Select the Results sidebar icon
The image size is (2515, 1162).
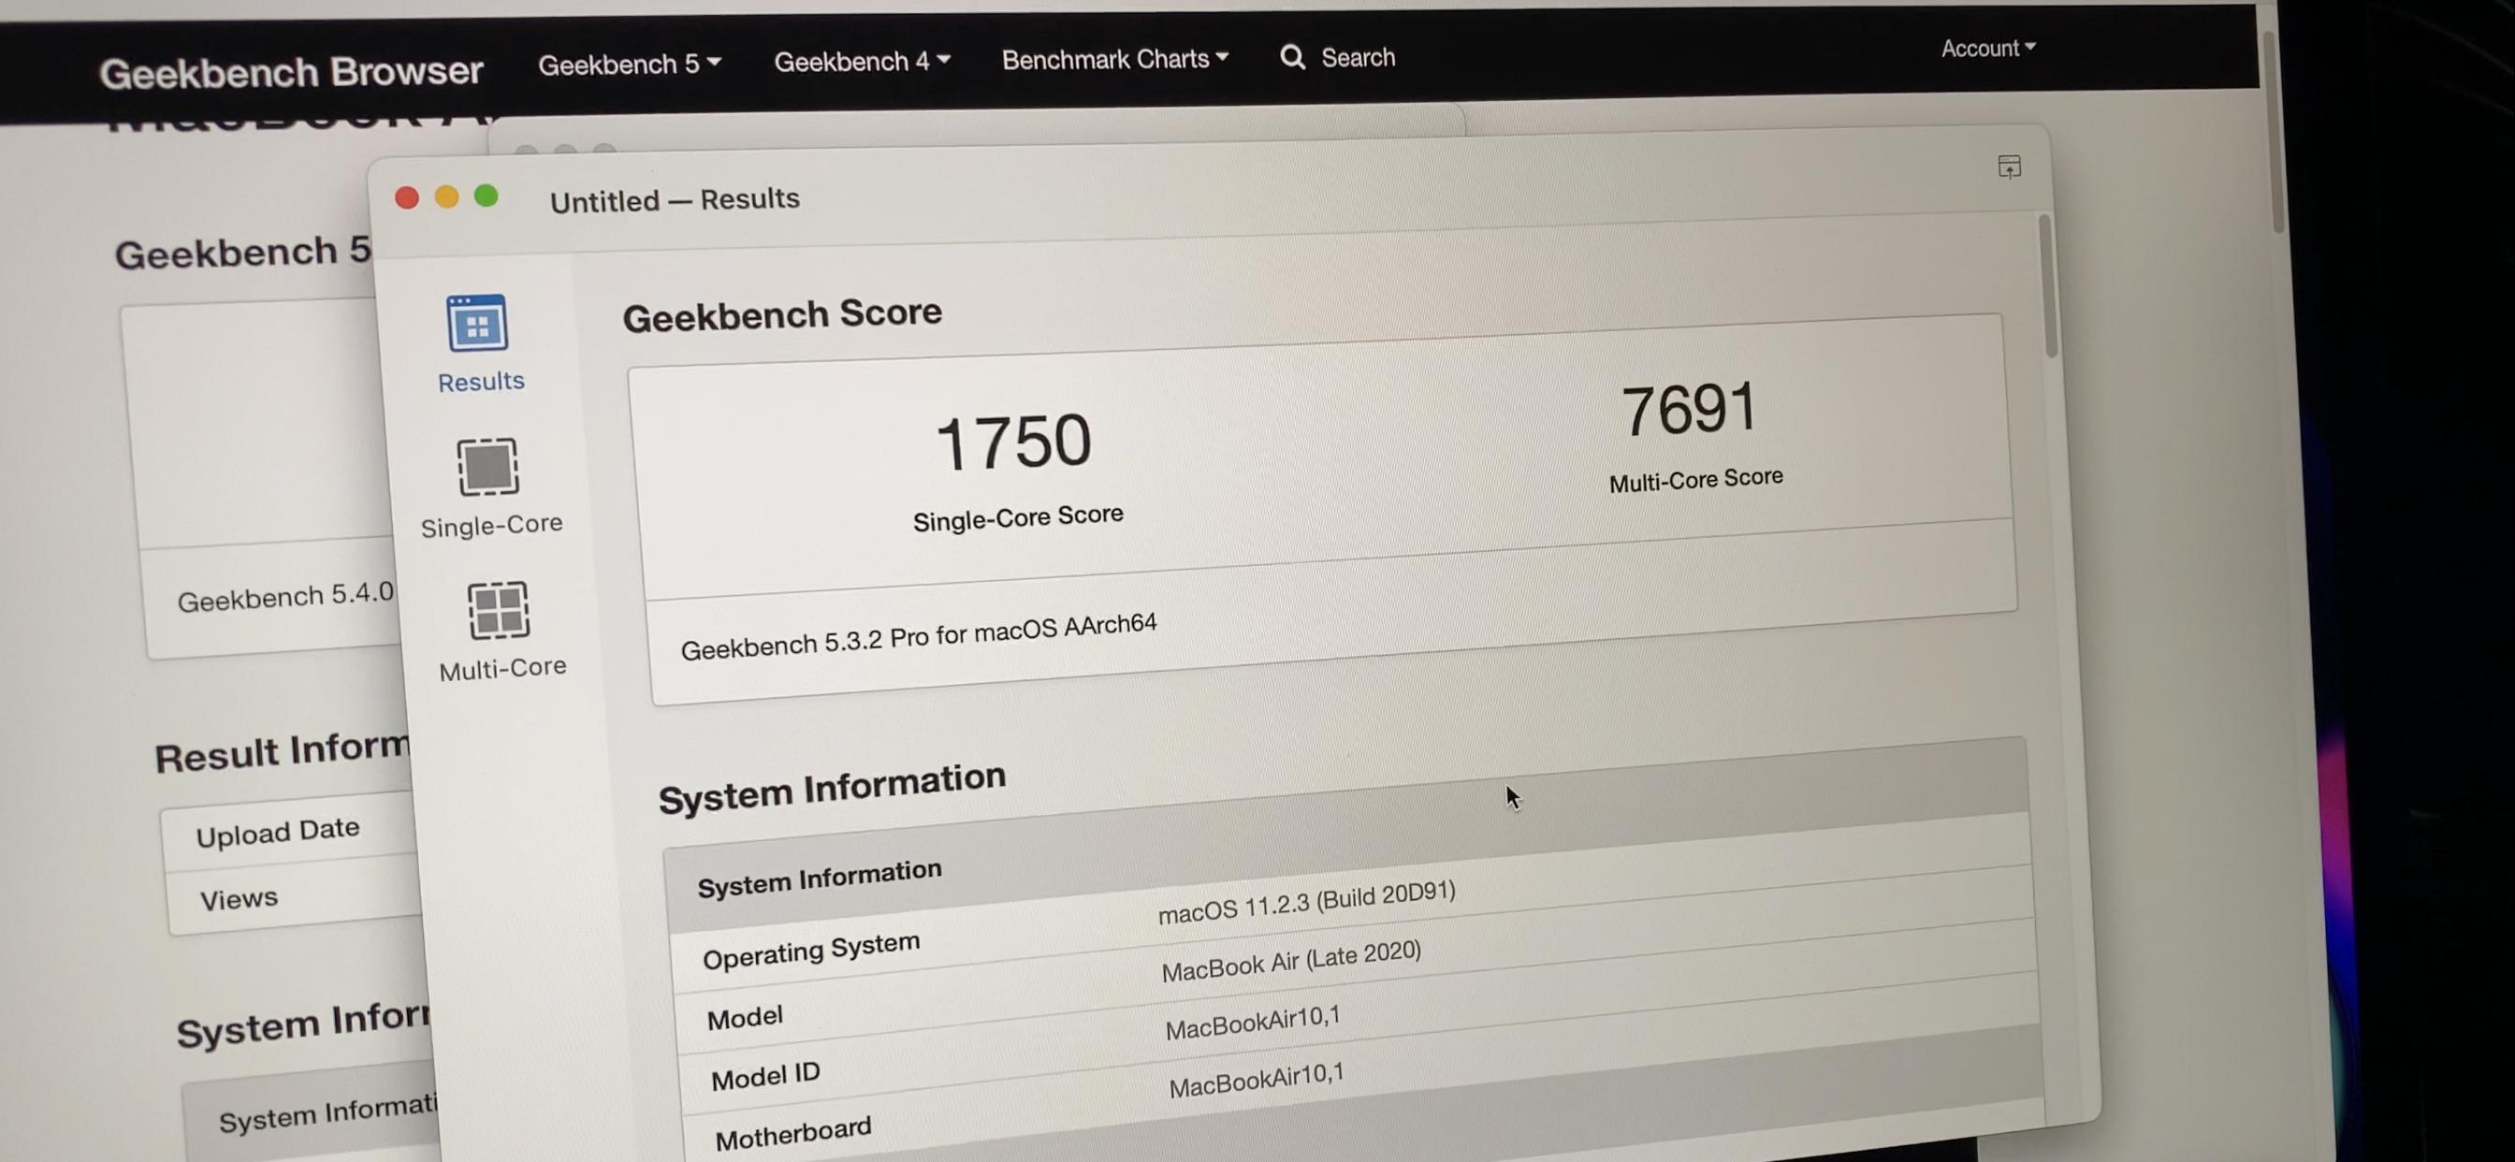click(477, 325)
